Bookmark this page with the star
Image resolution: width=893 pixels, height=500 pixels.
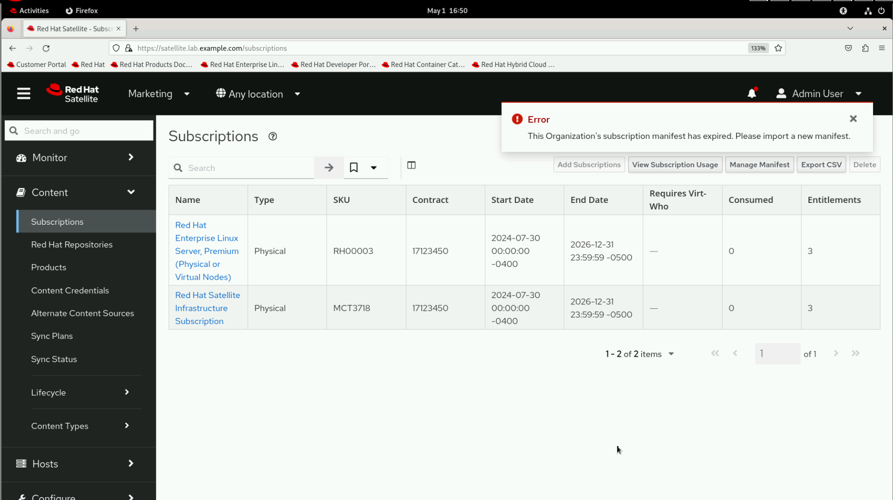click(x=778, y=48)
